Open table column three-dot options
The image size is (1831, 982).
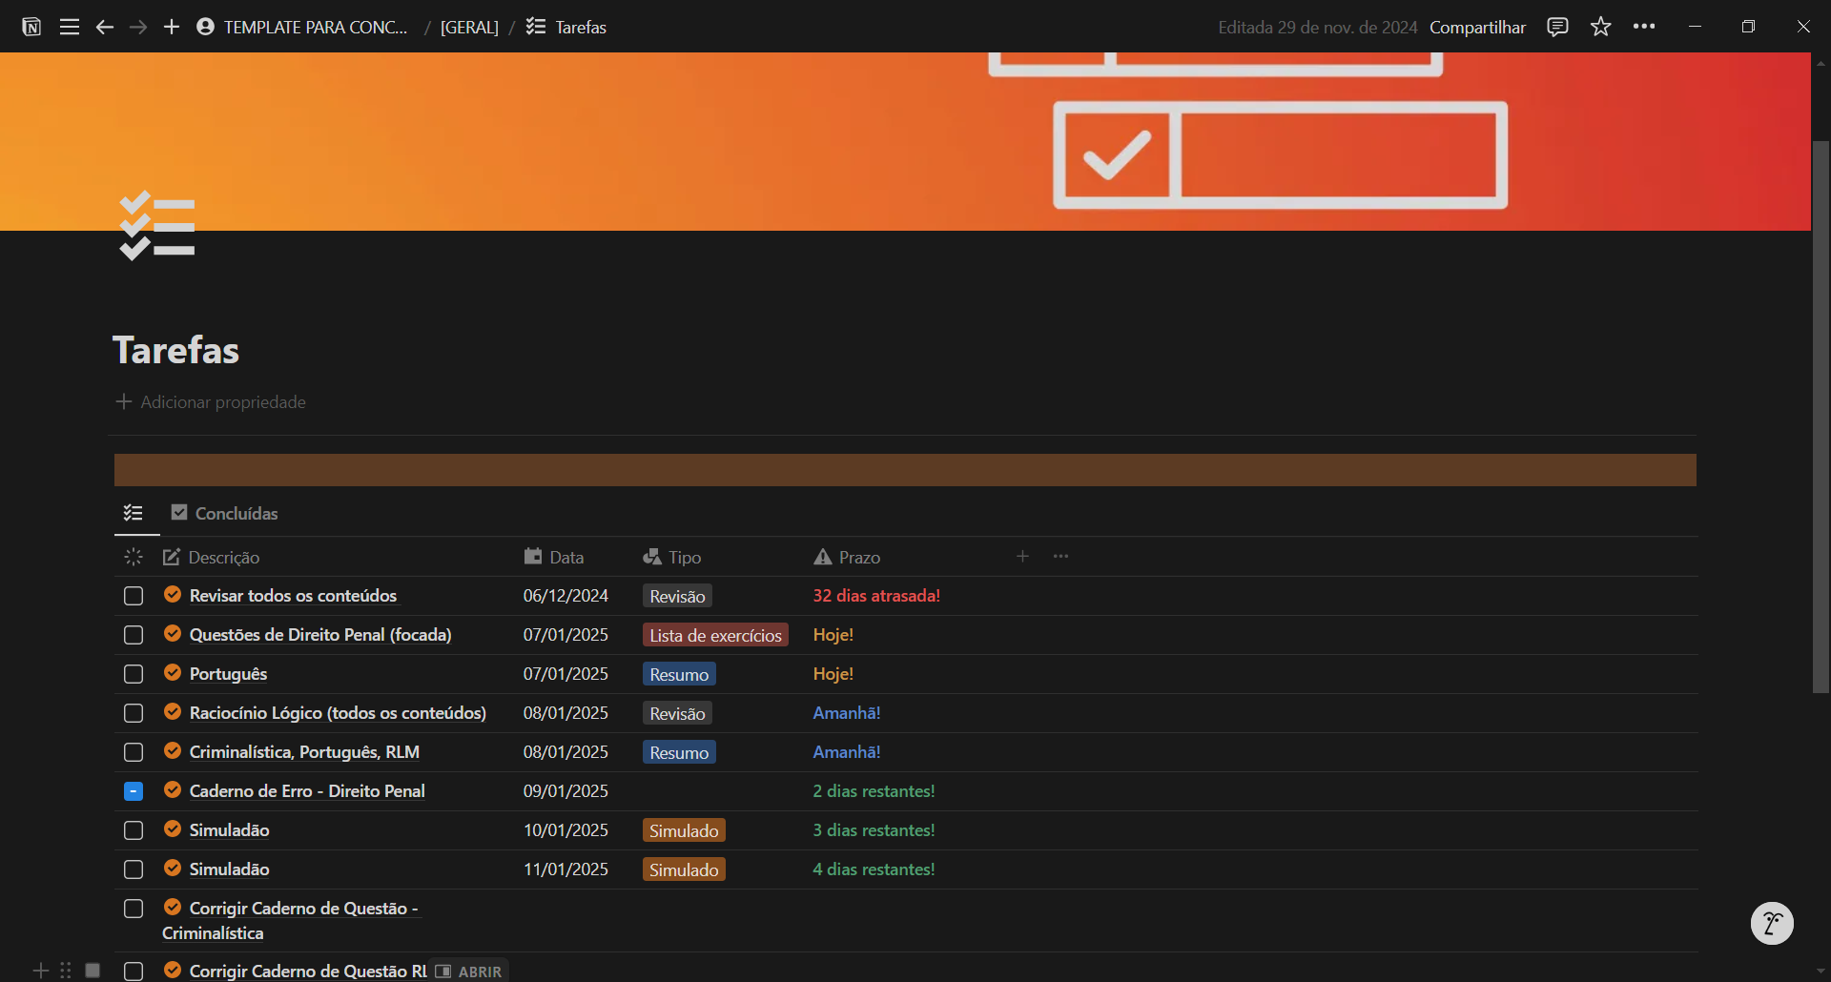pyautogui.click(x=1060, y=557)
